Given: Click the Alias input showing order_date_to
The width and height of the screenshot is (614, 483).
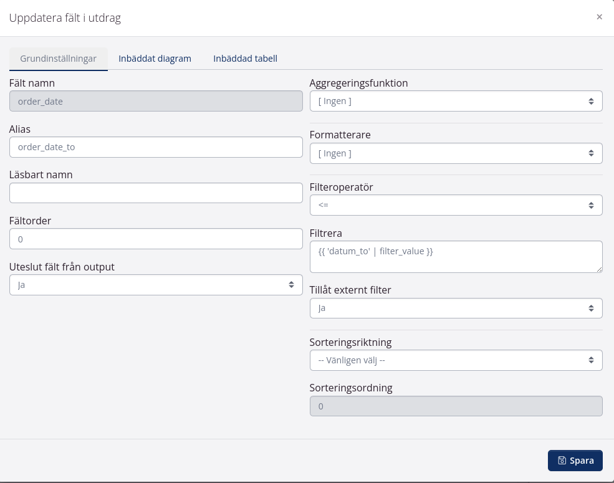Looking at the screenshot, I should click(x=156, y=146).
